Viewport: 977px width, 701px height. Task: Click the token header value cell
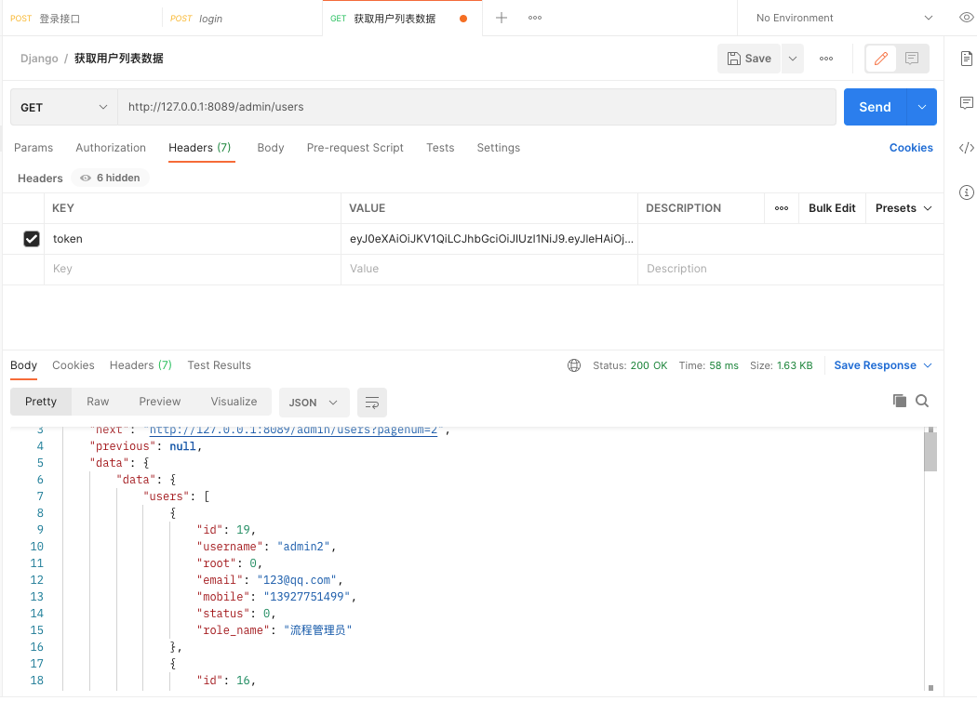[489, 239]
